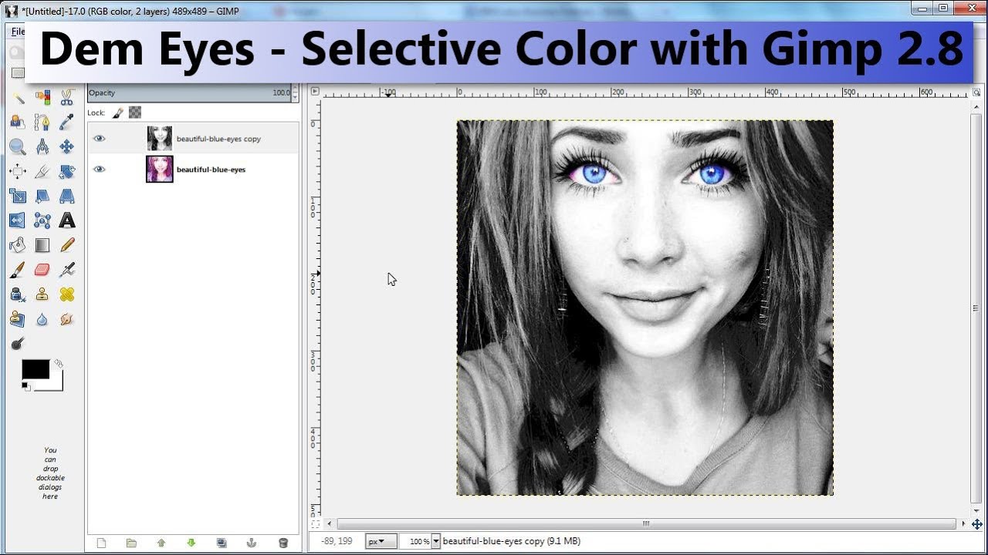Select the Color Picker eyedropper tool
The height and width of the screenshot is (555, 988).
(67, 123)
